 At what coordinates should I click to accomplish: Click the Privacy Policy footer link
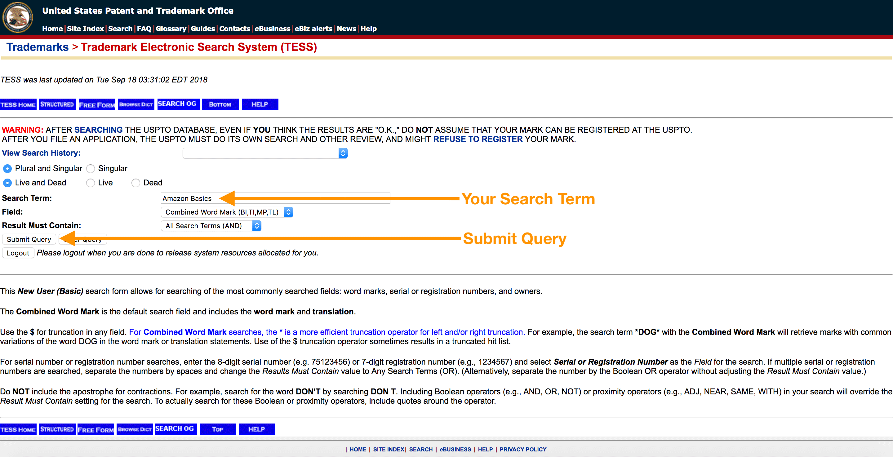pyautogui.click(x=522, y=450)
